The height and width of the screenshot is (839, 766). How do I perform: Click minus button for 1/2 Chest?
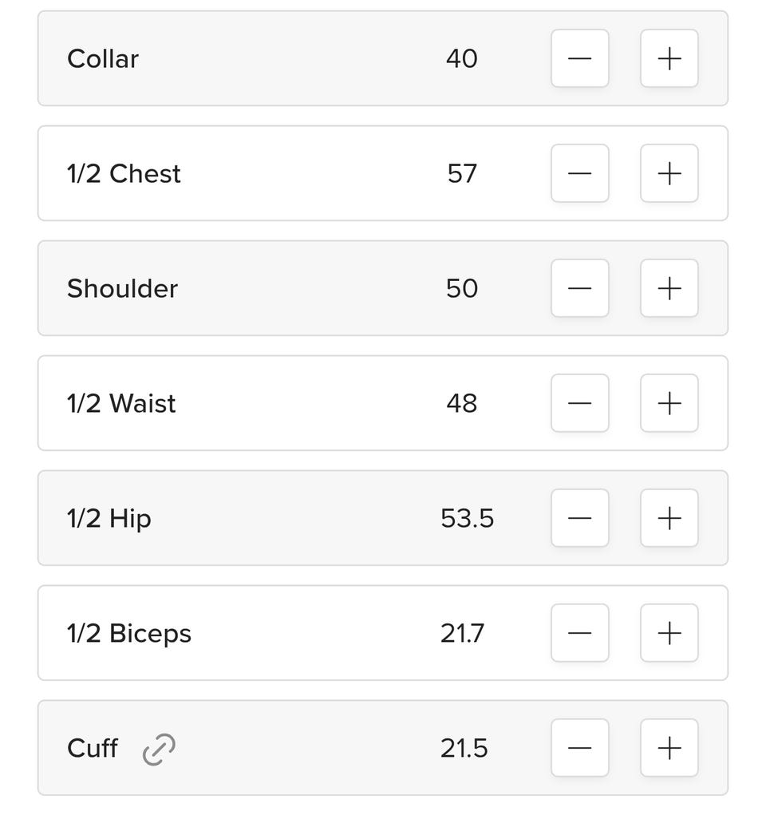tap(580, 173)
